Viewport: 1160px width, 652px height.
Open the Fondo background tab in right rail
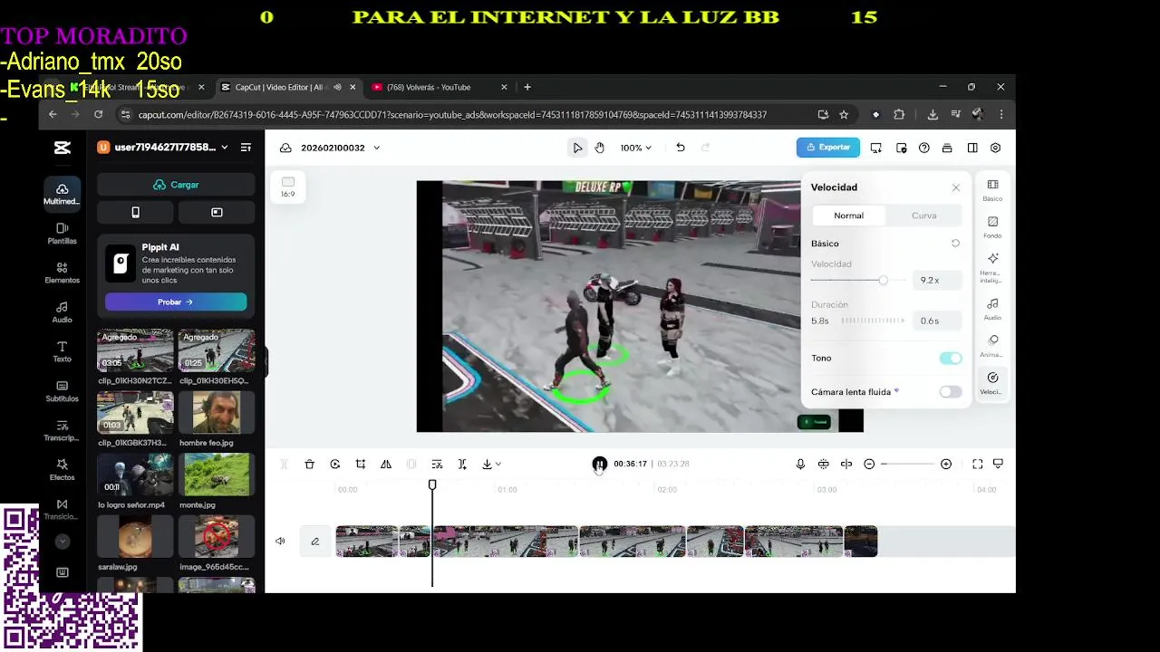click(992, 226)
